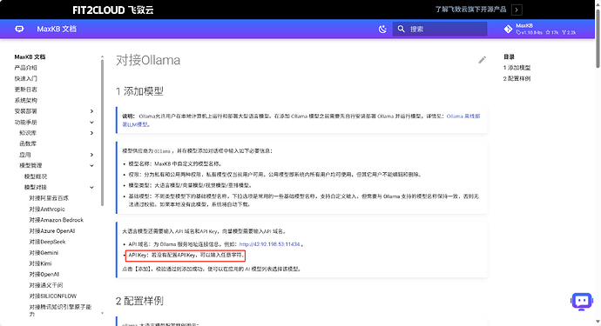The width and height of the screenshot is (601, 326).
Task: Click into the 搜索 search field
Action: tap(440, 29)
